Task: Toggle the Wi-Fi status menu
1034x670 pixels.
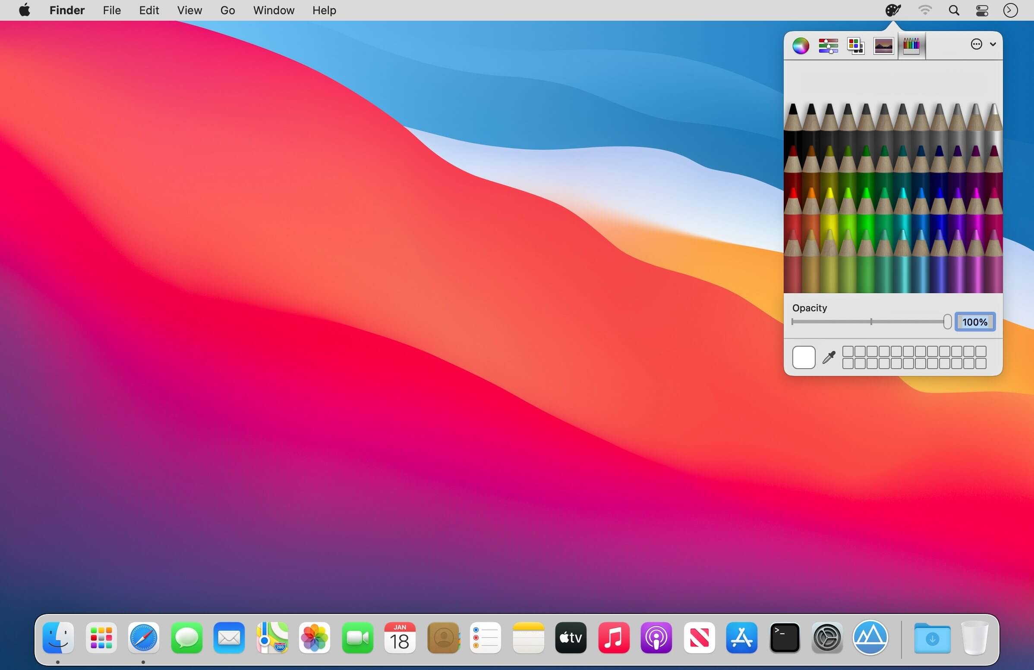Action: [925, 10]
